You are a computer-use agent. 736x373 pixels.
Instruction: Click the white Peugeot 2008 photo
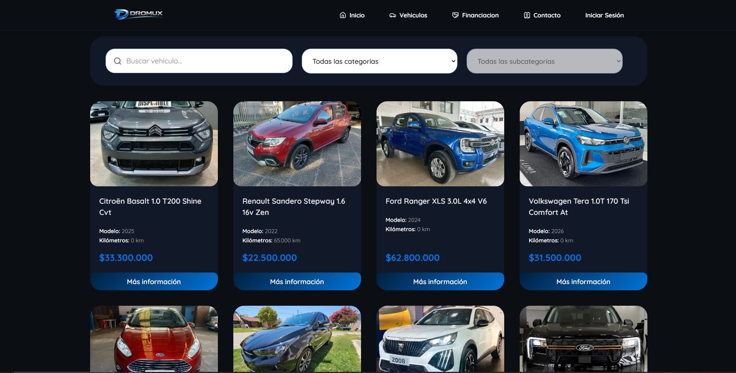tap(440, 339)
